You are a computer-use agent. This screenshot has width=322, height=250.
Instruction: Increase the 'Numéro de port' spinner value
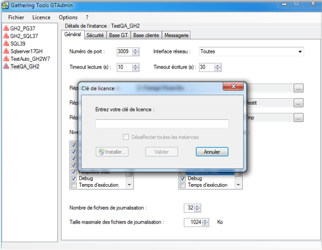click(135, 50)
